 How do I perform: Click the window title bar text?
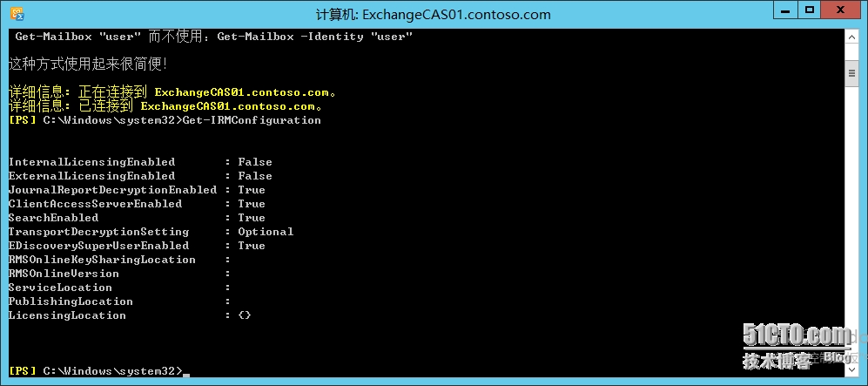[x=433, y=14]
